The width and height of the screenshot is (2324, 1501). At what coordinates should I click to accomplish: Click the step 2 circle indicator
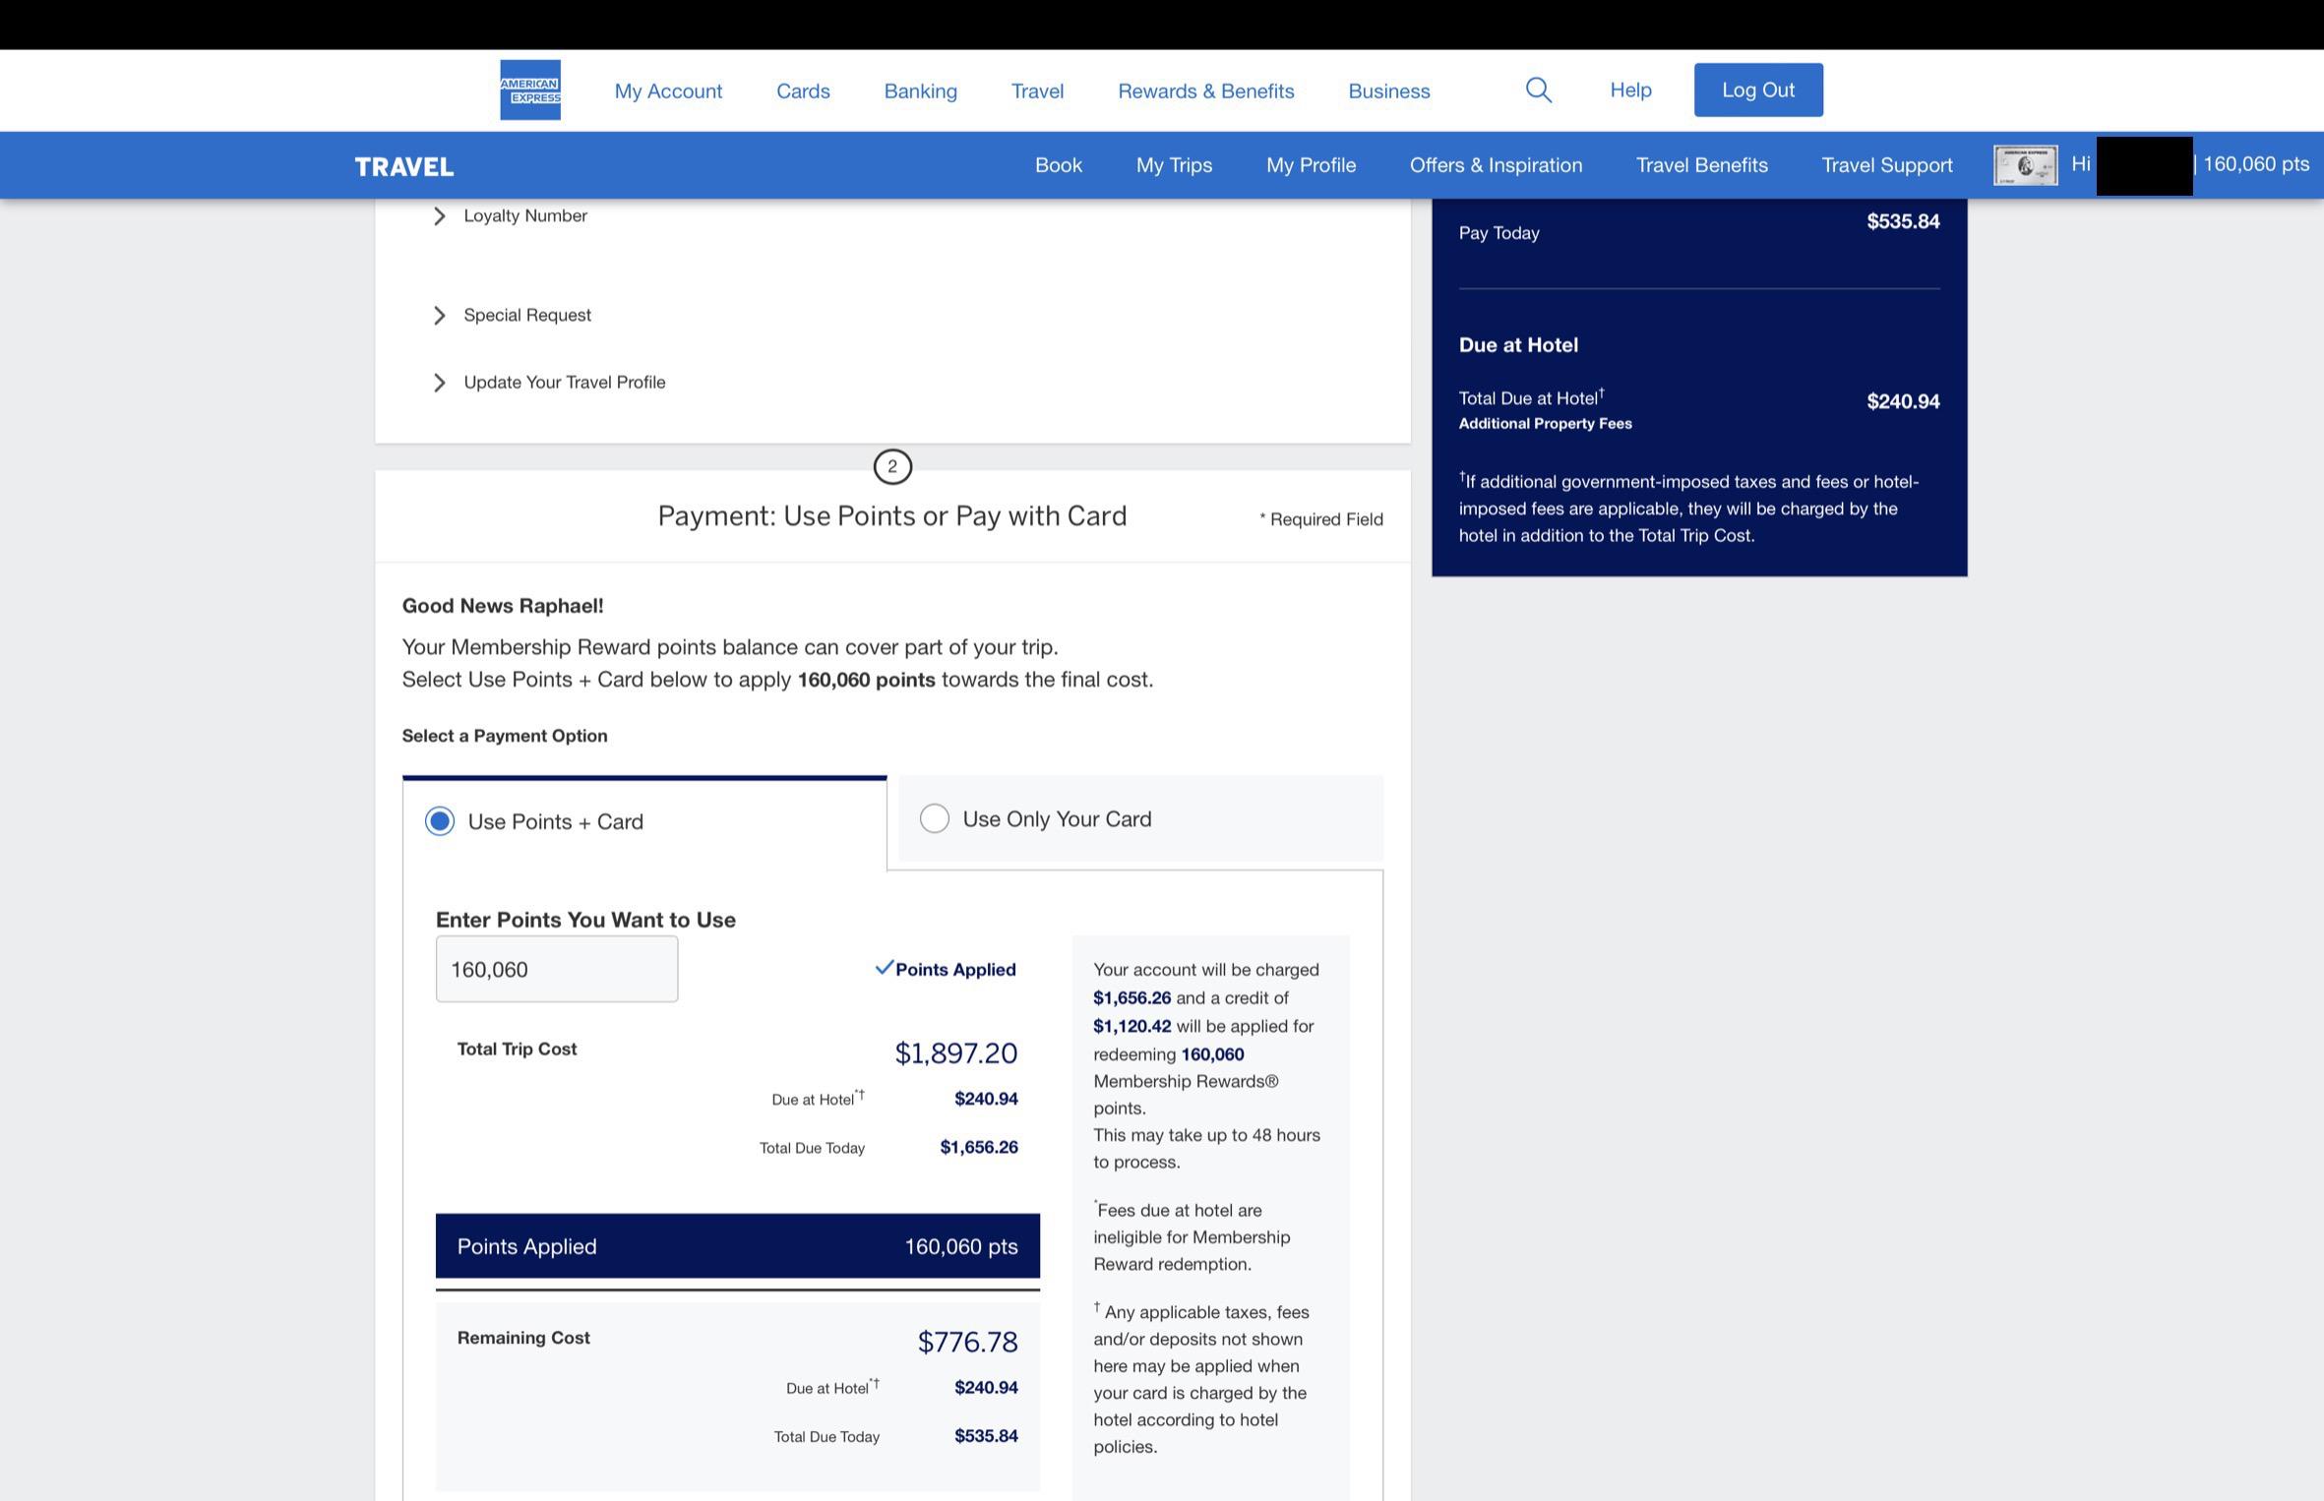tap(892, 466)
